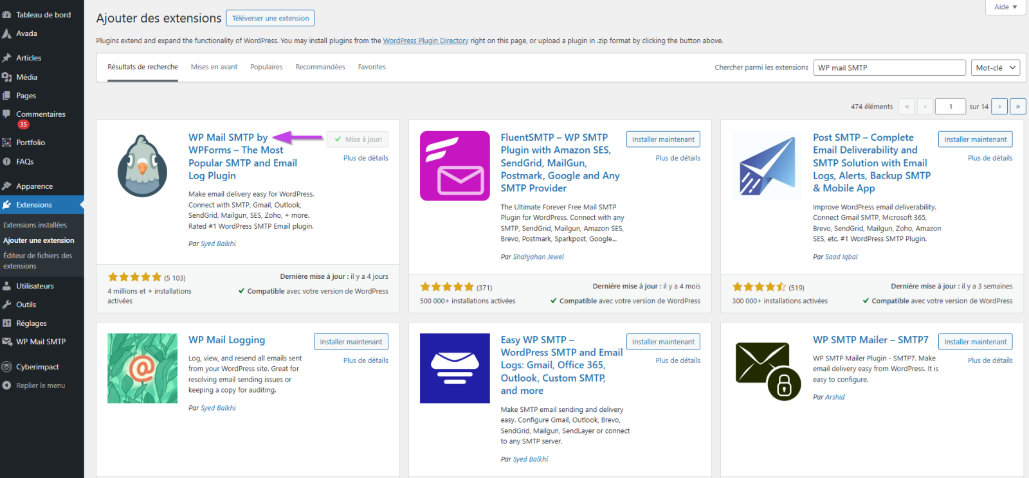The height and width of the screenshot is (478, 1029).
Task: Switch to Mises en avant tab
Action: tap(214, 67)
